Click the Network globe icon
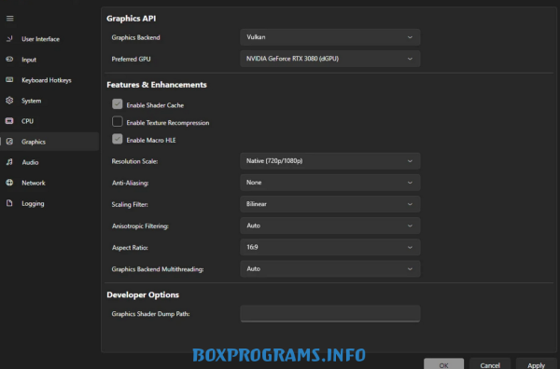 coord(9,183)
